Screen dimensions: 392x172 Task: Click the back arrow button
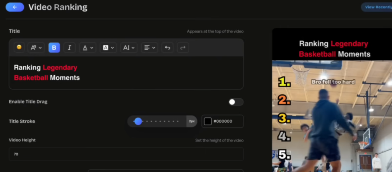tap(15, 7)
